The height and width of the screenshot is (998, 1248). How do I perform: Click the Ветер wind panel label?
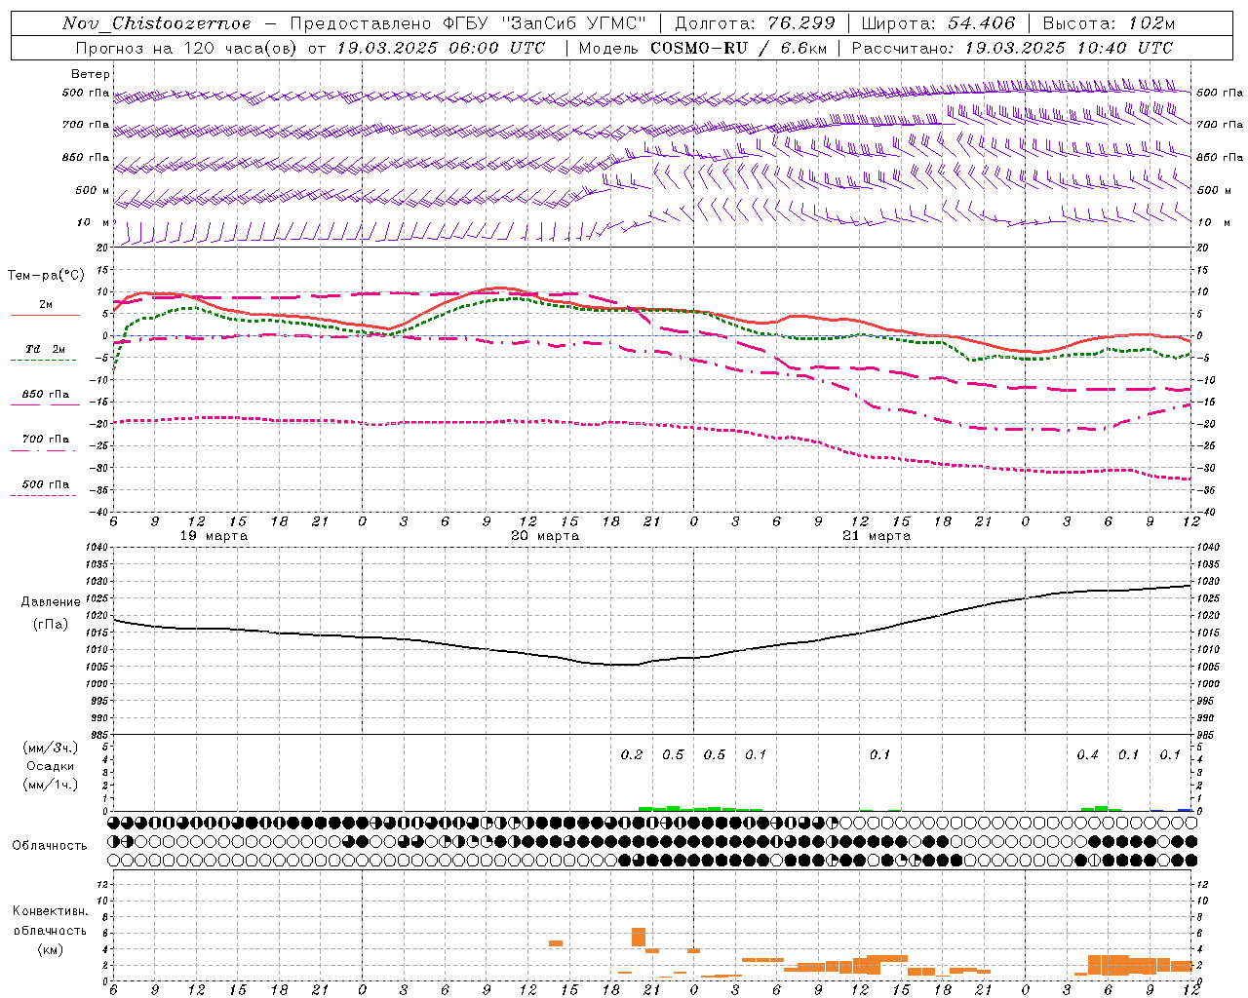(91, 74)
